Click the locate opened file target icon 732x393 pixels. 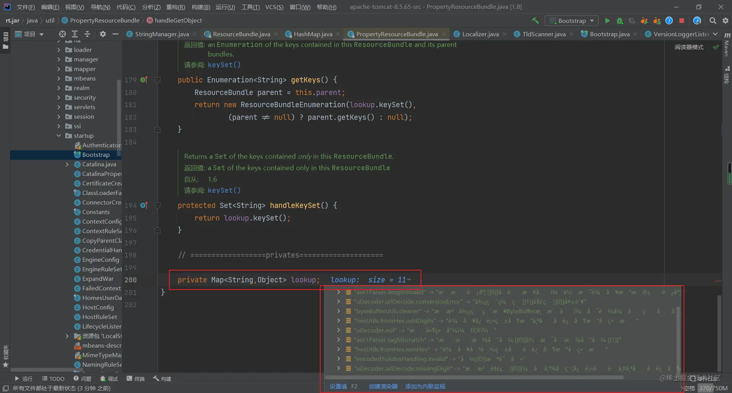63,34
